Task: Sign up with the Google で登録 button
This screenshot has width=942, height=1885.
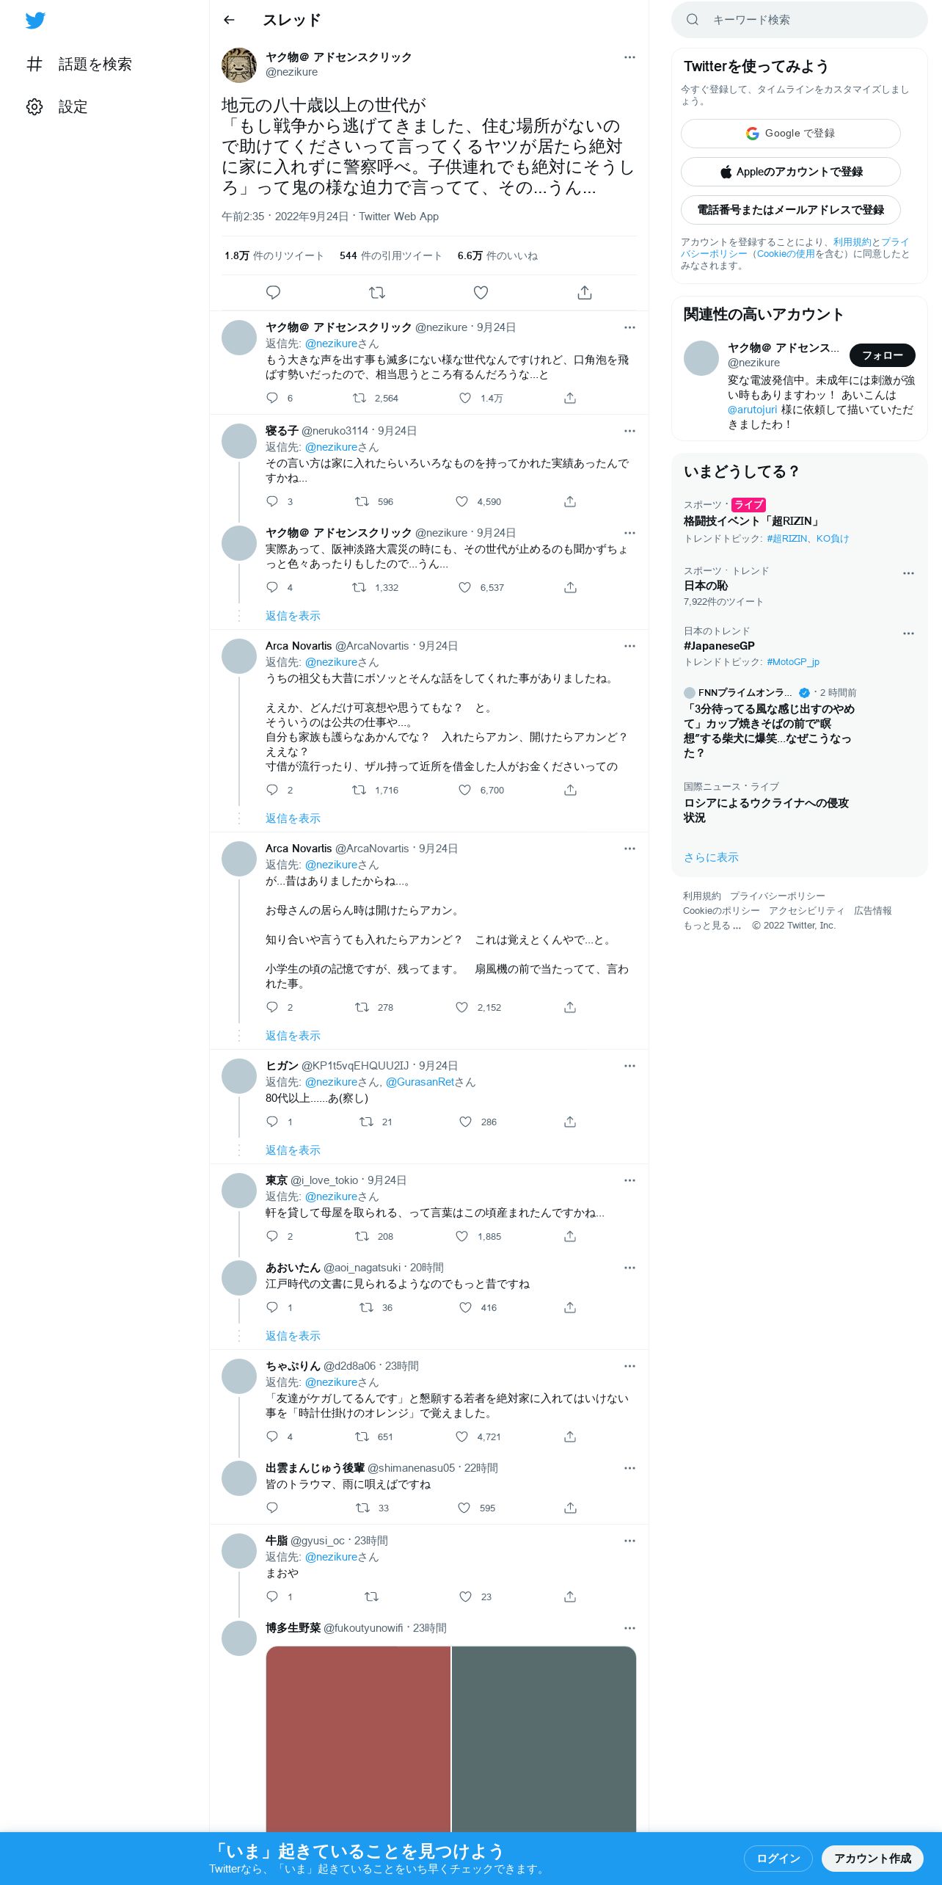Action: 791,134
